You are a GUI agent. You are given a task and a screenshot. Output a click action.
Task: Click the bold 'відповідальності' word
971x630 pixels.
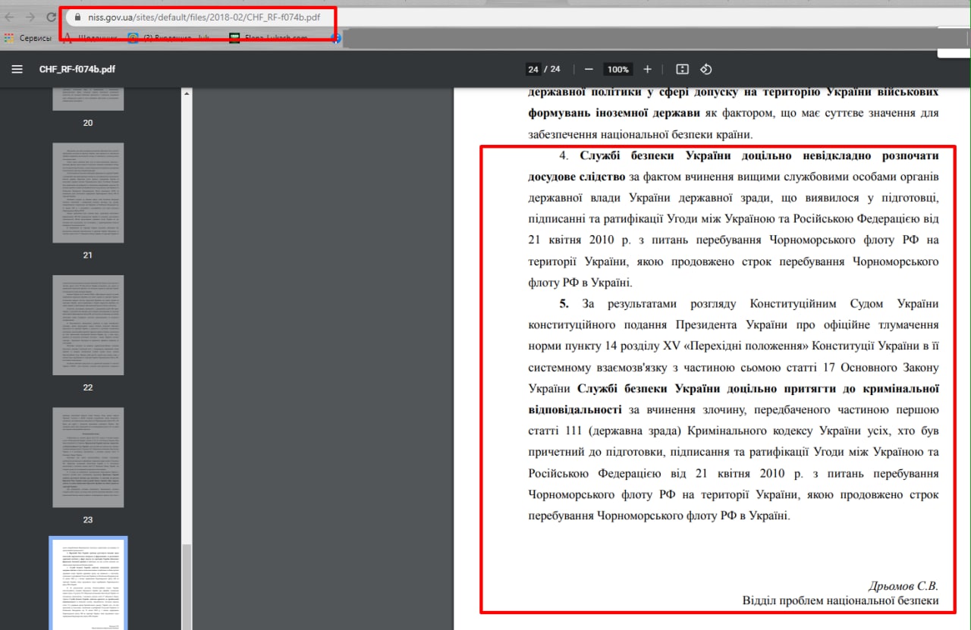pos(575,409)
